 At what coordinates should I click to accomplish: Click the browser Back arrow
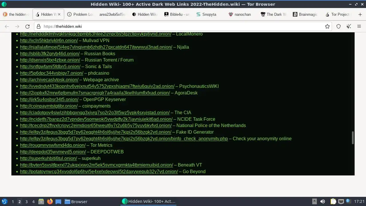coord(7,26)
